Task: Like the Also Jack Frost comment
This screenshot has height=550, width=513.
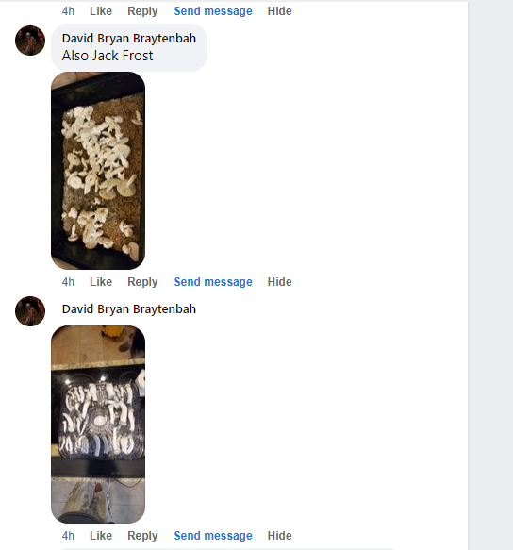Action: 101,282
